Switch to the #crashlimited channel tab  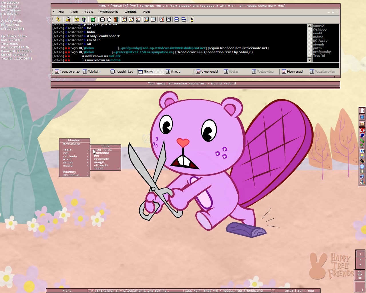point(123,72)
